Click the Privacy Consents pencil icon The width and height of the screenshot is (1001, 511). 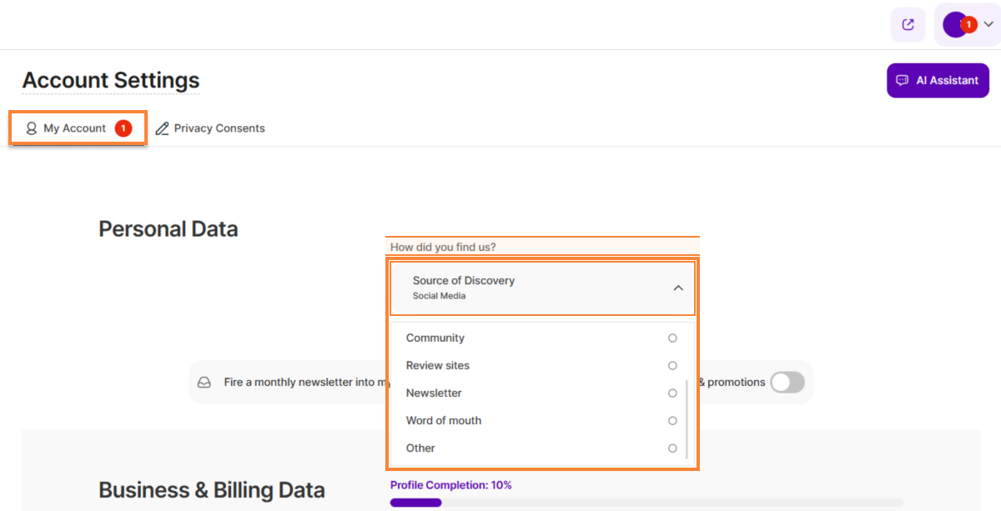162,128
